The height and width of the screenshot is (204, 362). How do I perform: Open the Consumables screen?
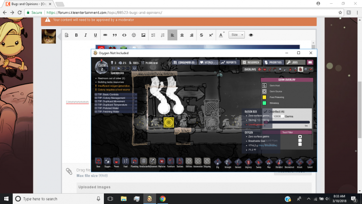(x=184, y=63)
